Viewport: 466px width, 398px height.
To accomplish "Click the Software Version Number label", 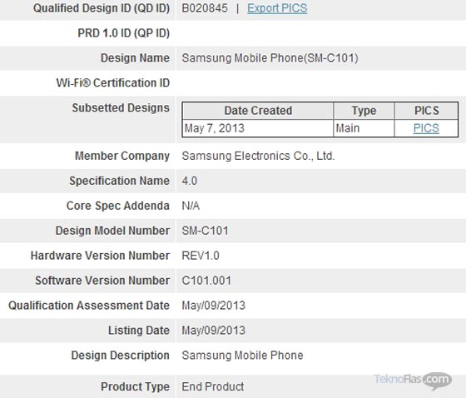I will [x=102, y=281].
